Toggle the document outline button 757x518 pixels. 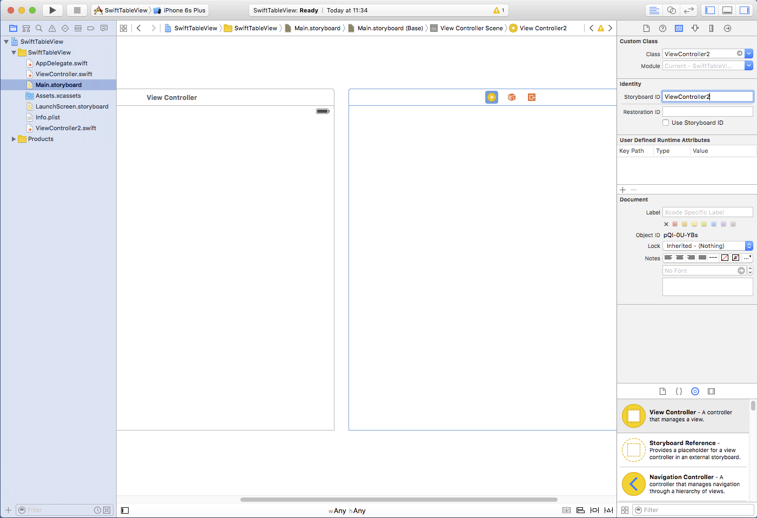point(125,510)
